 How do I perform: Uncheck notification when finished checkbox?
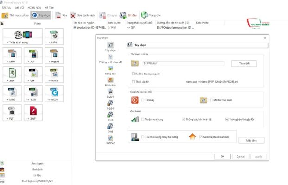tap(183, 119)
